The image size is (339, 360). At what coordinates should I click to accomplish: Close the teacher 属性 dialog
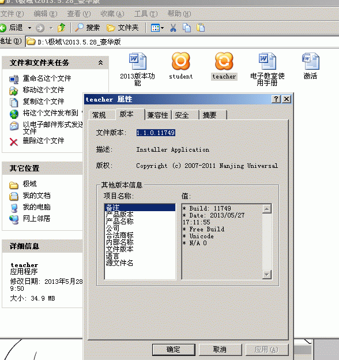pos(287,99)
